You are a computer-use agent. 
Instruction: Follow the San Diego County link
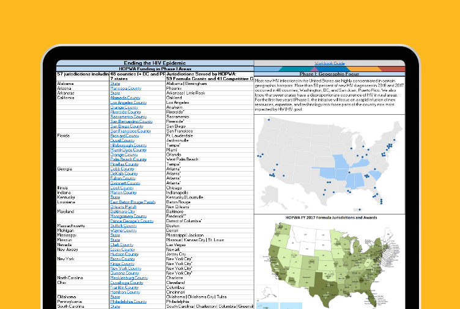click(x=127, y=126)
